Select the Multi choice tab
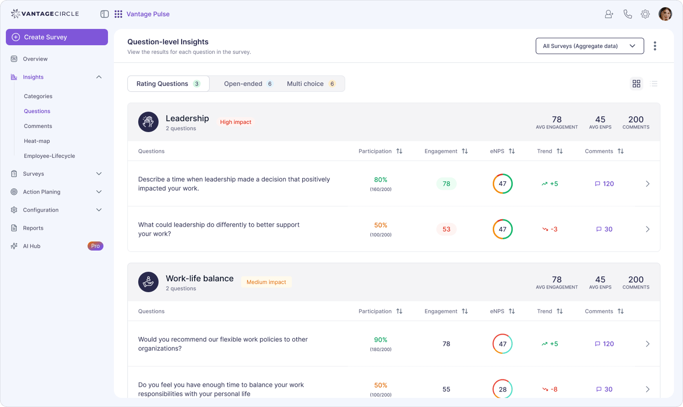Viewport: 683px width, 407px height. [x=310, y=84]
